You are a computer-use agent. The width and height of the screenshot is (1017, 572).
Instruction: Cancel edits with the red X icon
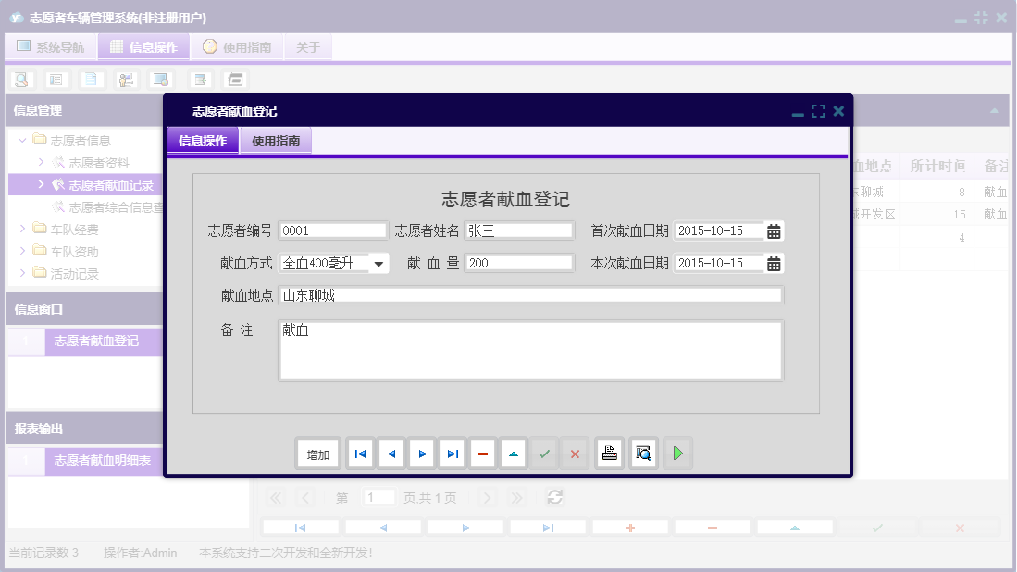click(x=575, y=453)
